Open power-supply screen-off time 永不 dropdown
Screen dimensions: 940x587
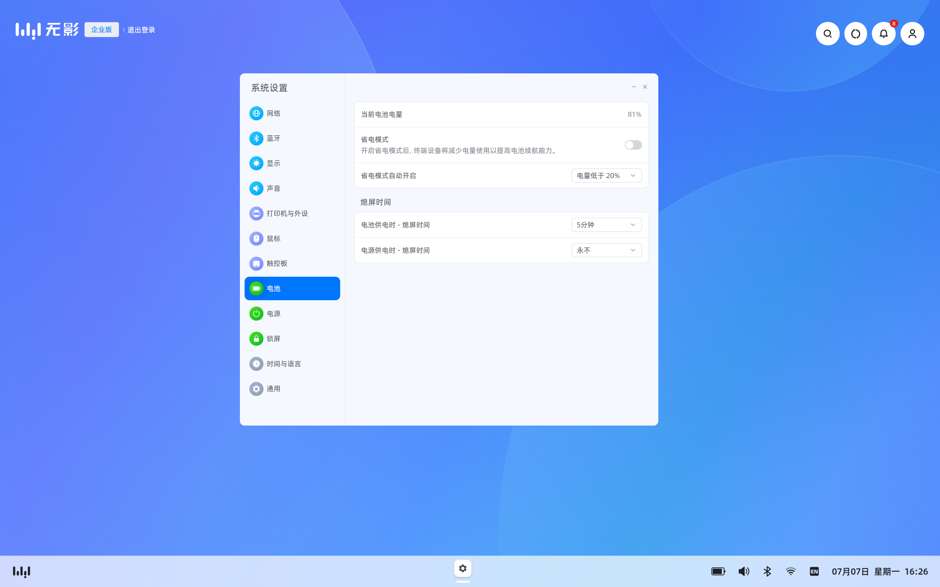pos(606,250)
